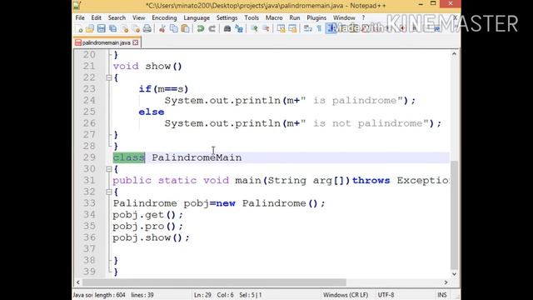533x300 pixels.
Task: Click the horizontal scrollbar thumb
Action: click(x=214, y=282)
